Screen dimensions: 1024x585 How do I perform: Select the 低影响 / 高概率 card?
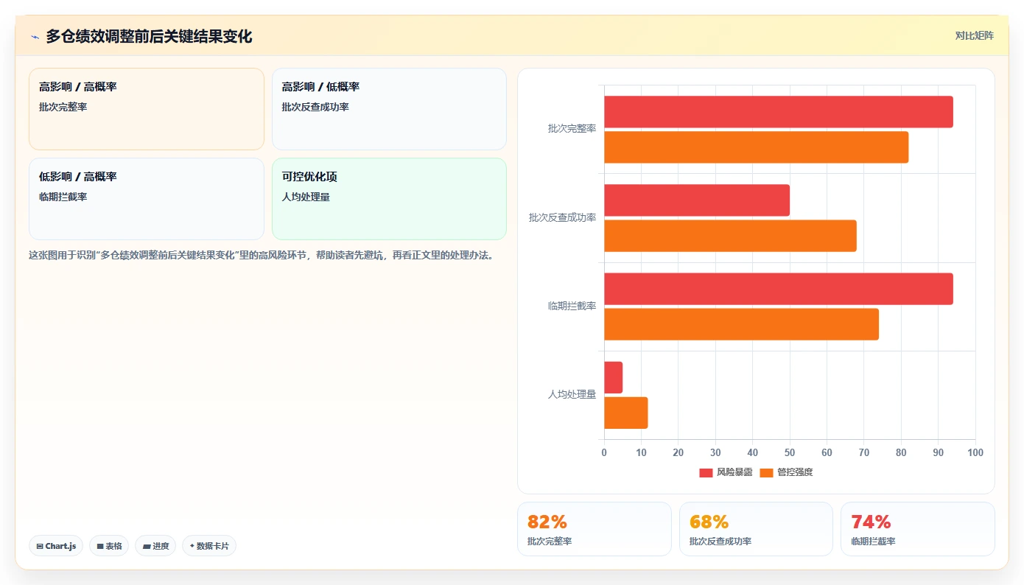147,199
